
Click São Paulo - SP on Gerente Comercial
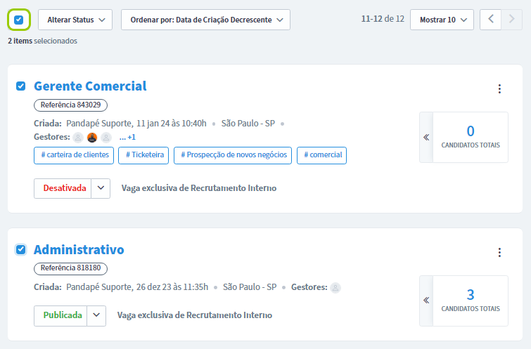(248, 124)
